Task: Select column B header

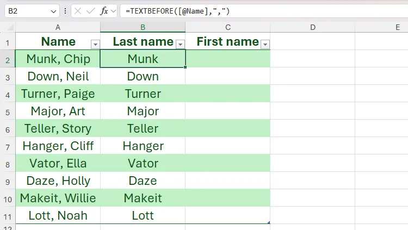Action: click(143, 27)
